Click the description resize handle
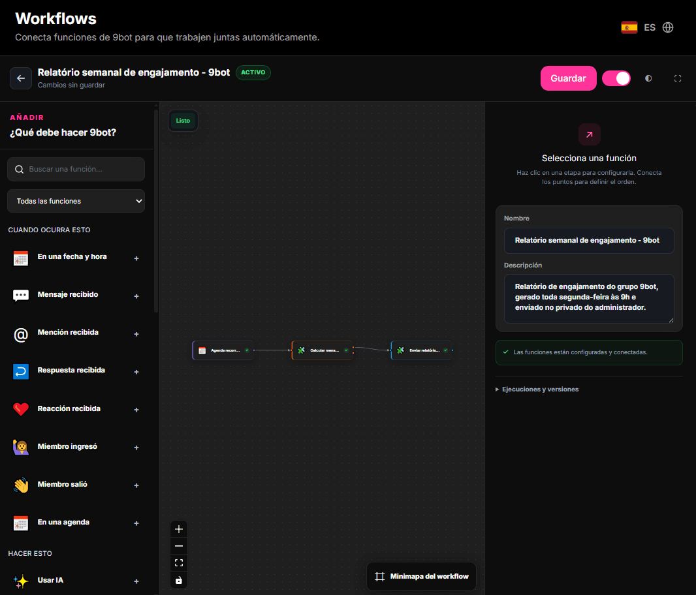 671,320
